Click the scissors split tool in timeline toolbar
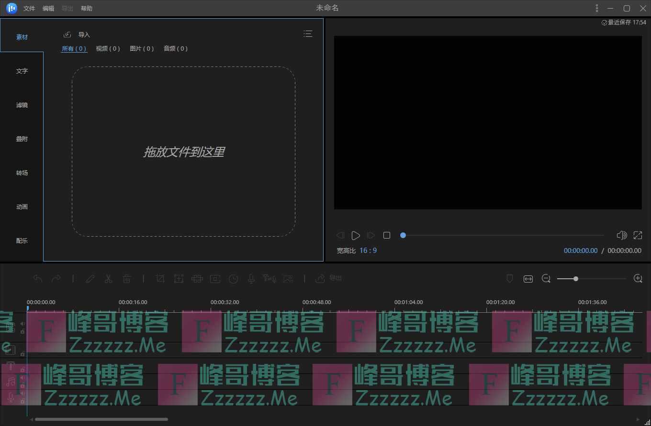651x426 pixels. click(x=108, y=279)
